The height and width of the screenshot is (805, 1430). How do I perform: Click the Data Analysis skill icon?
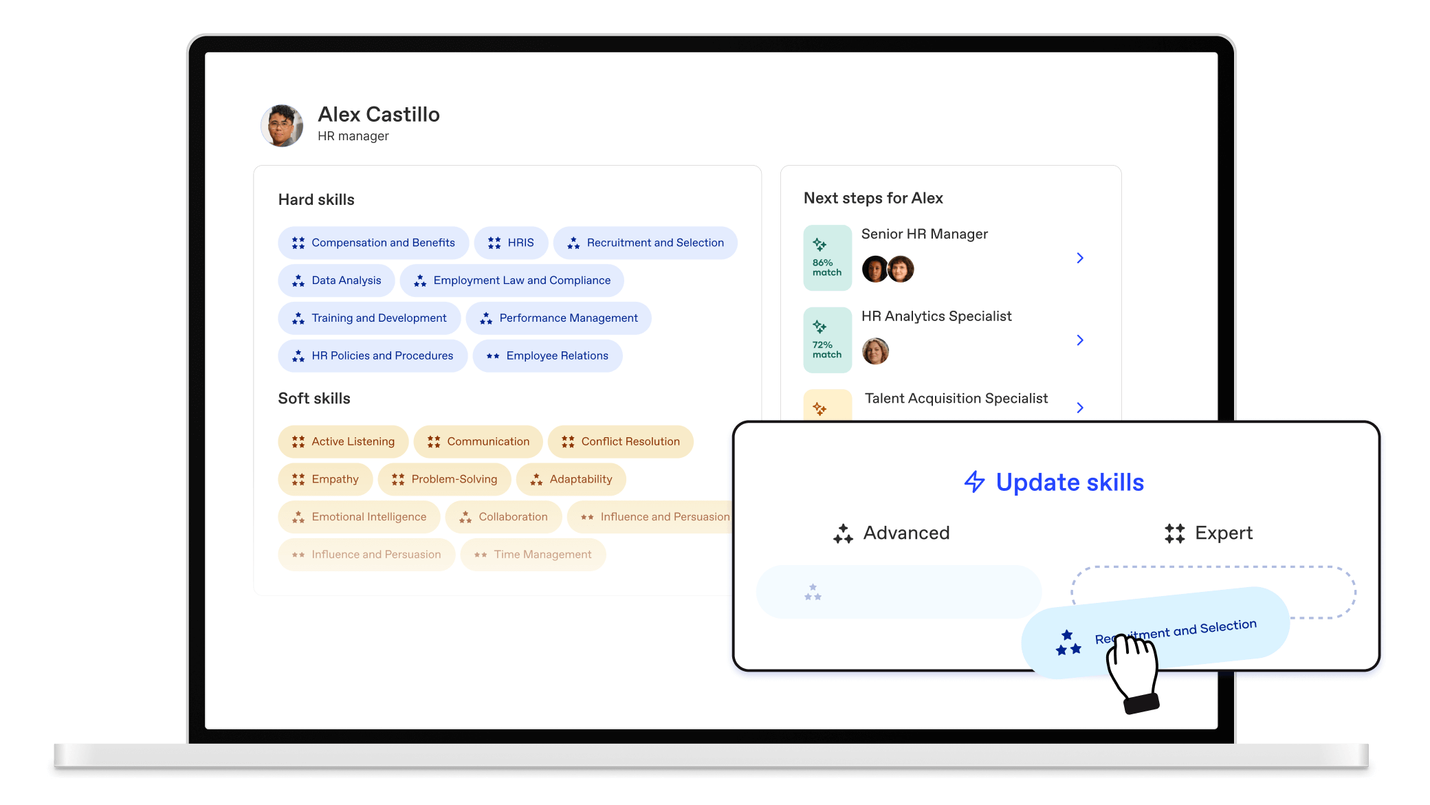[x=298, y=280]
